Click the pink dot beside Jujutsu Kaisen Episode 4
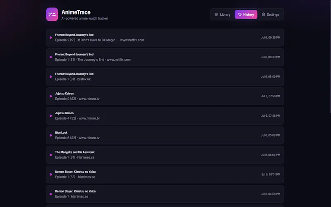The width and height of the screenshot is (331, 207). [50, 116]
